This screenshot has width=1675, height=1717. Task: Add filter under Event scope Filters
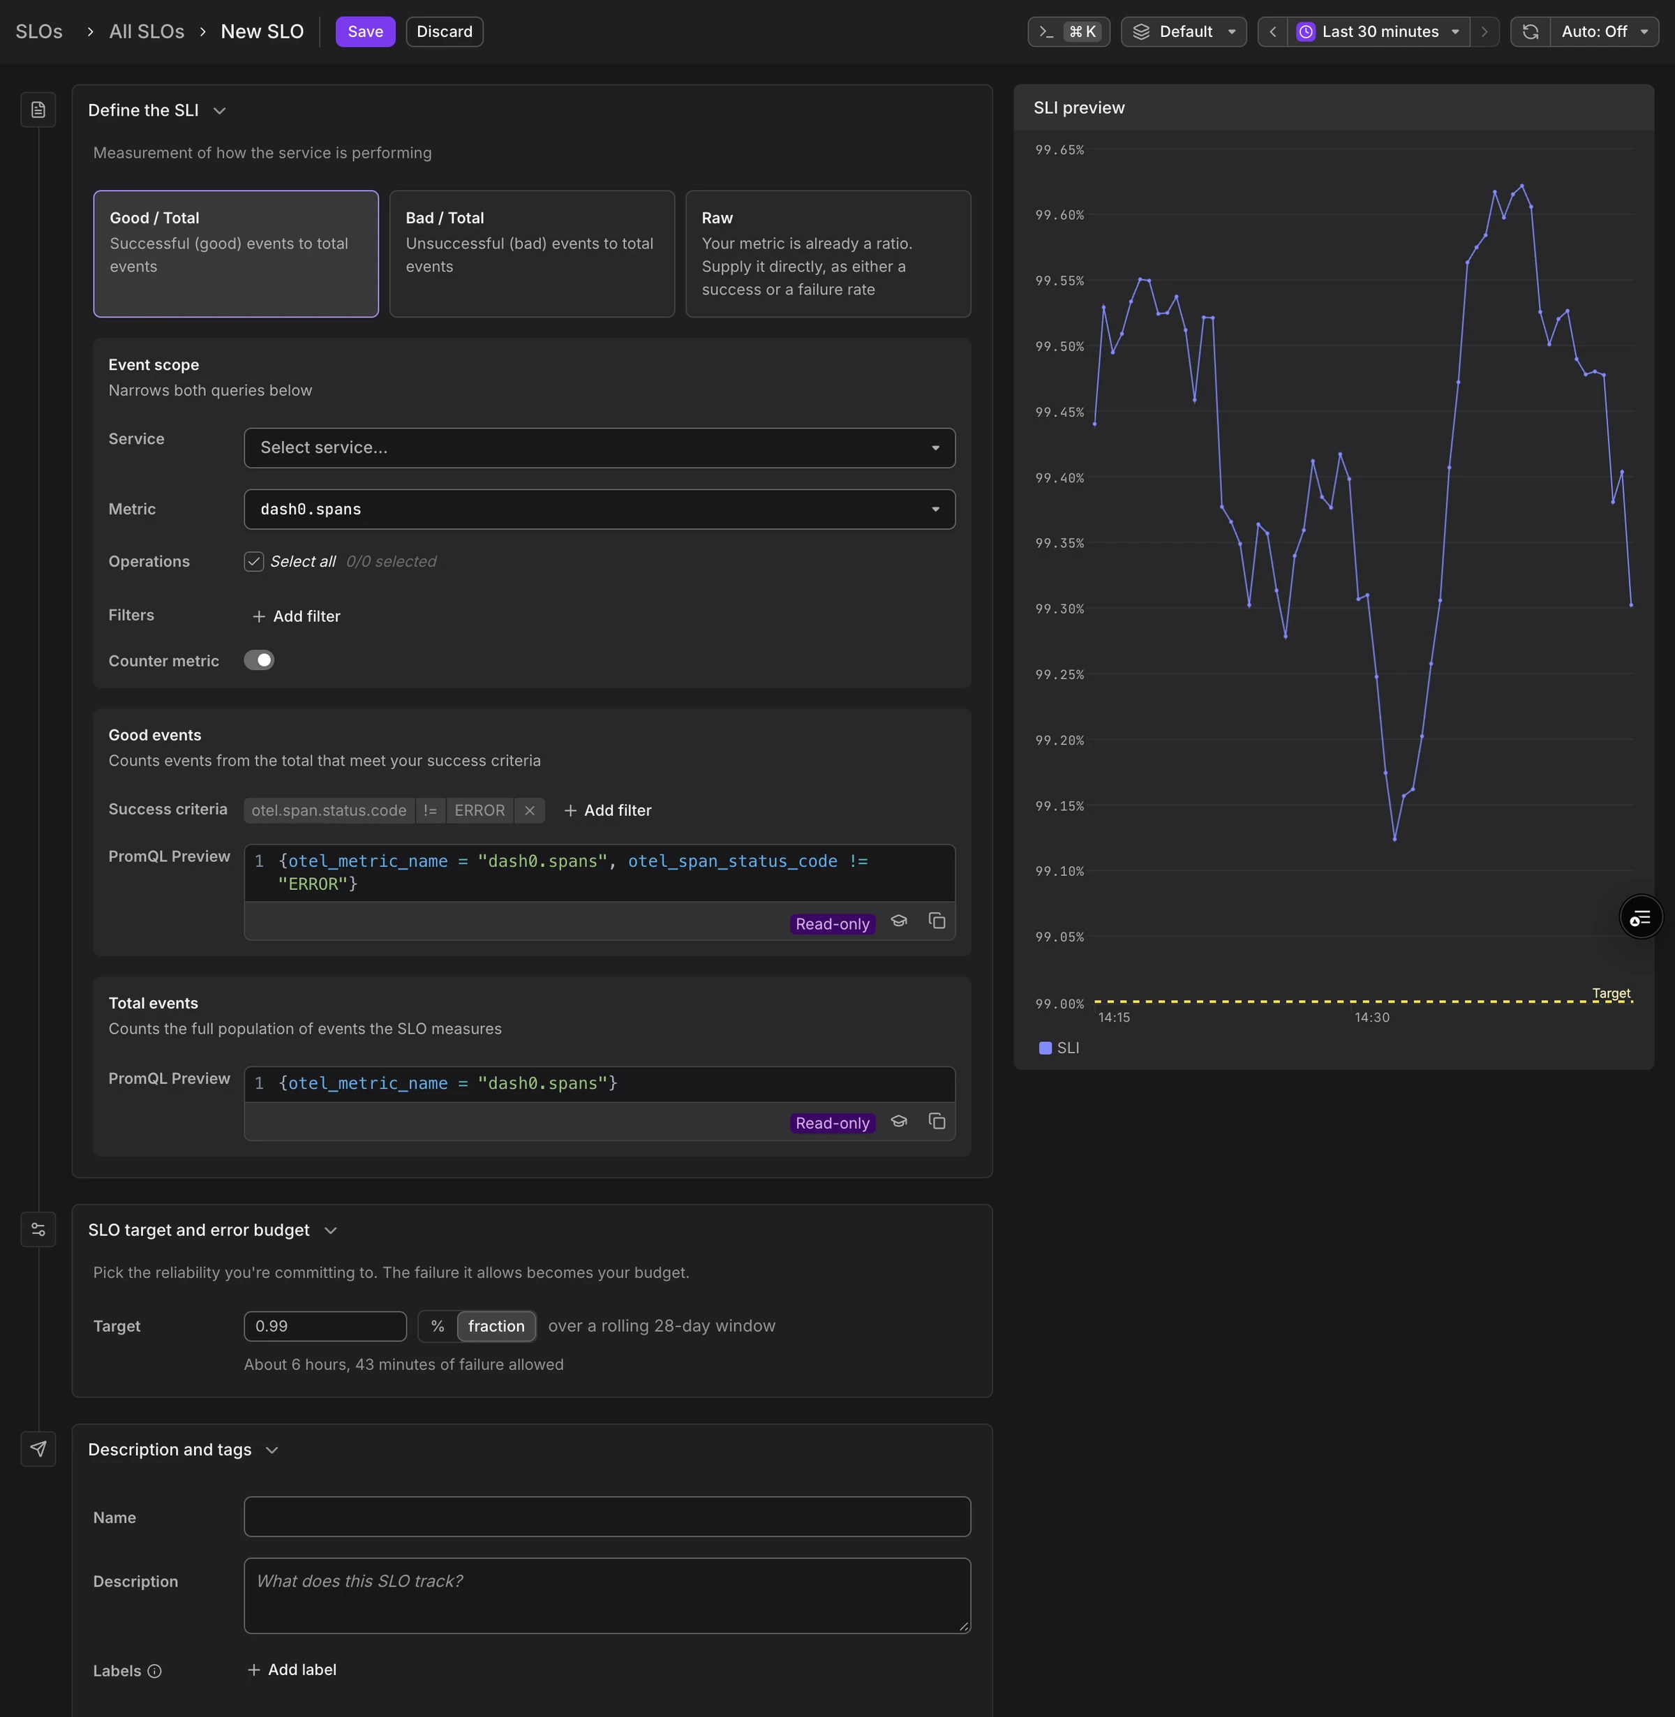point(296,616)
